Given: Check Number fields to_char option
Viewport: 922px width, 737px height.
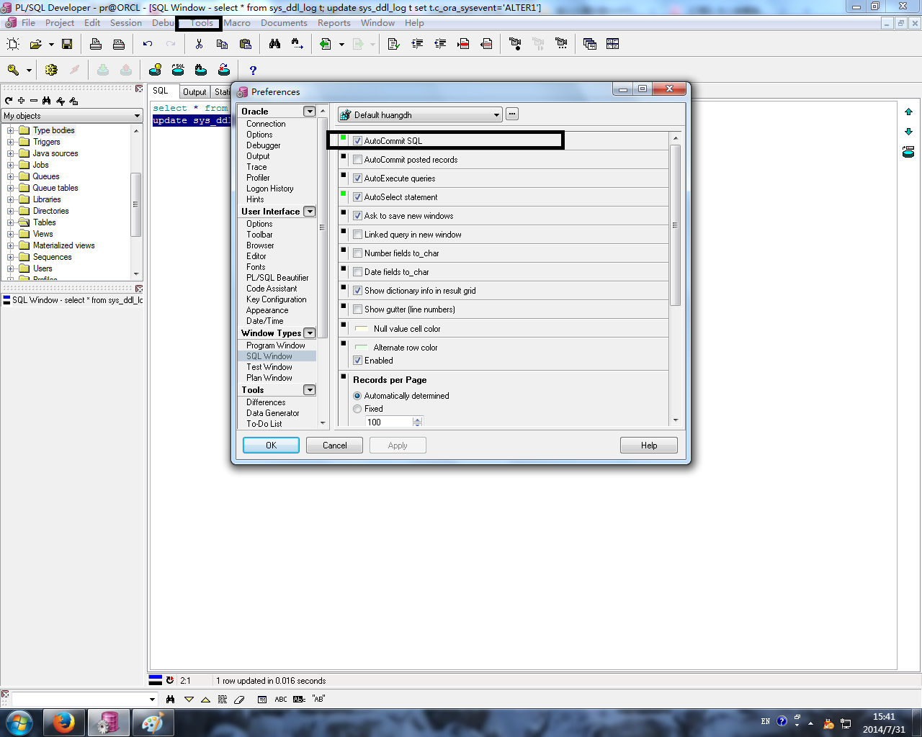Looking at the screenshot, I should point(357,253).
